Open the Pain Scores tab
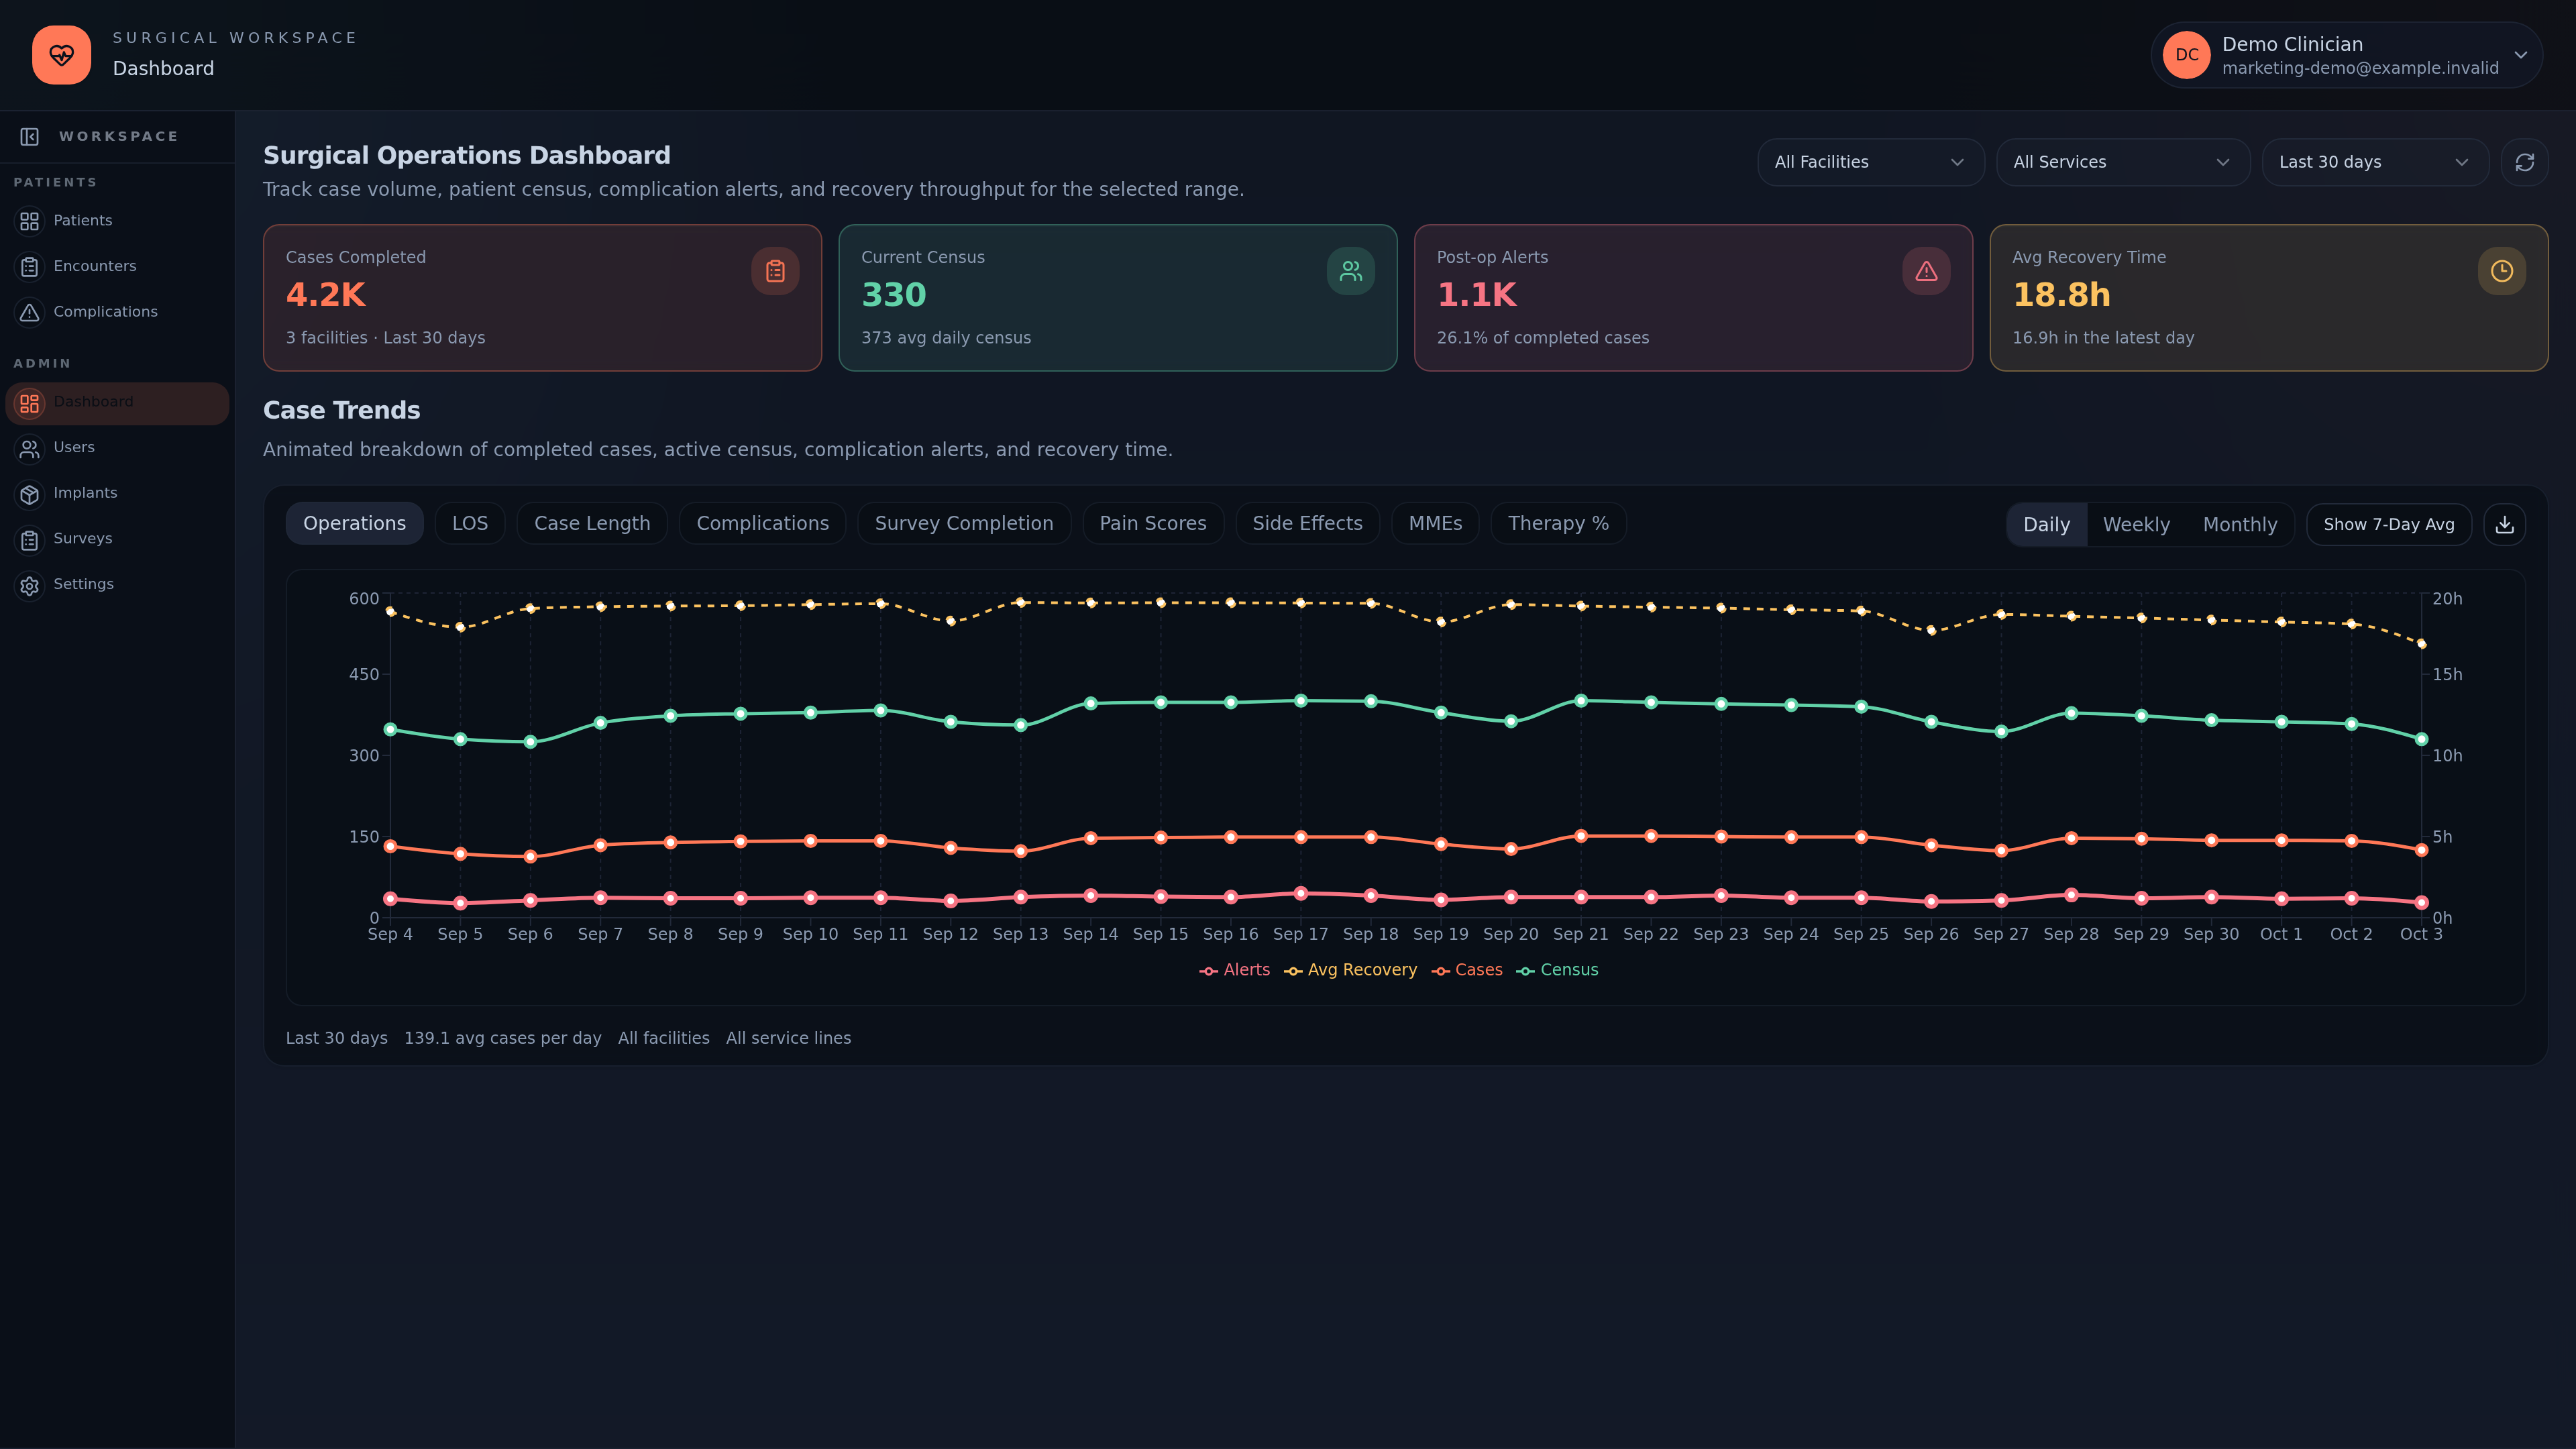This screenshot has width=2576, height=1449. [x=1153, y=524]
